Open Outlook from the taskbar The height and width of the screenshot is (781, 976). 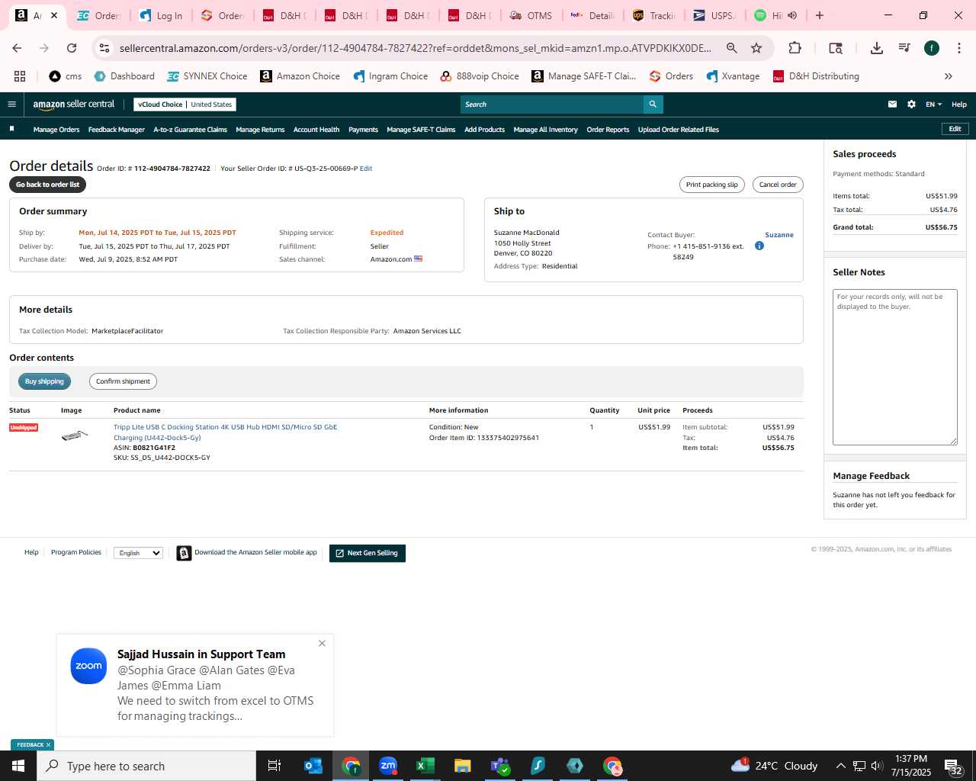[x=313, y=766]
